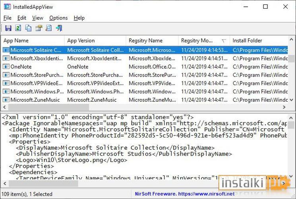Click the app list scroll up arrow

[292, 39]
